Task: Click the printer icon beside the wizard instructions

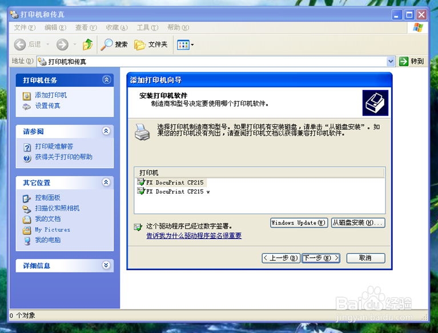Action: (x=142, y=132)
